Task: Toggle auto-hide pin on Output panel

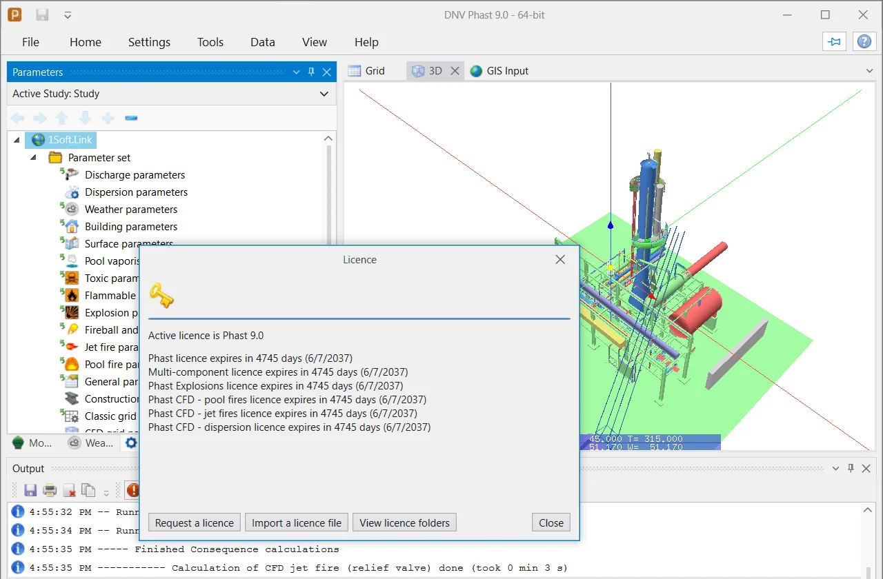Action: coord(851,468)
